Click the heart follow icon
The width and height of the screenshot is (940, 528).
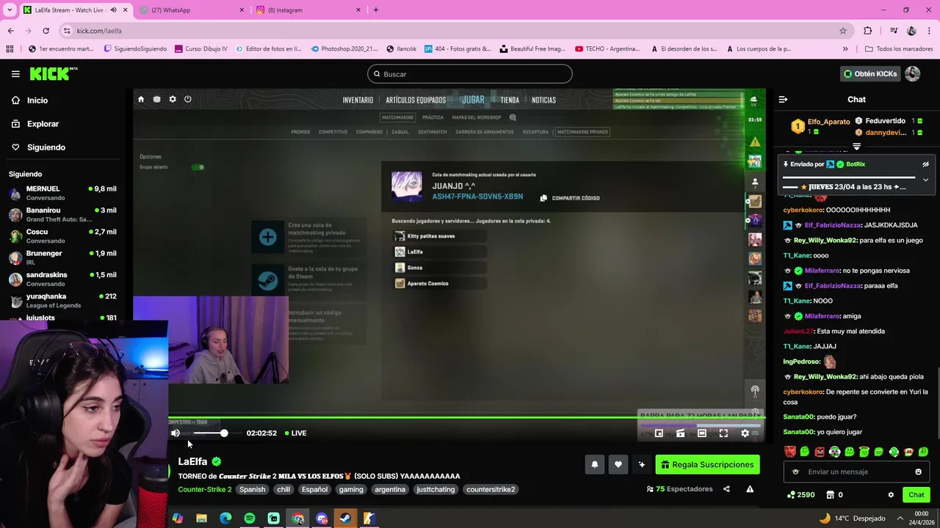(x=618, y=464)
